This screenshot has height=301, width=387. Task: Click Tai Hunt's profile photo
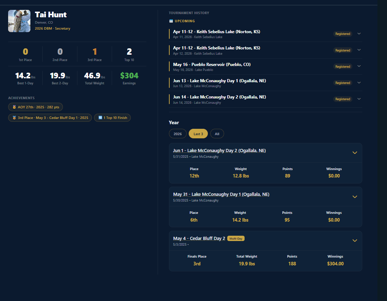coord(19,21)
